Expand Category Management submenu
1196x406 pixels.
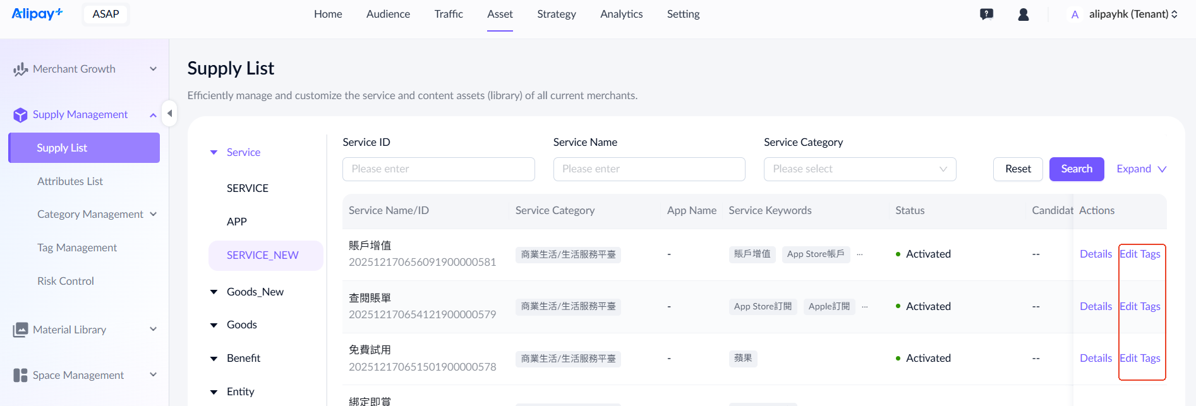click(153, 214)
